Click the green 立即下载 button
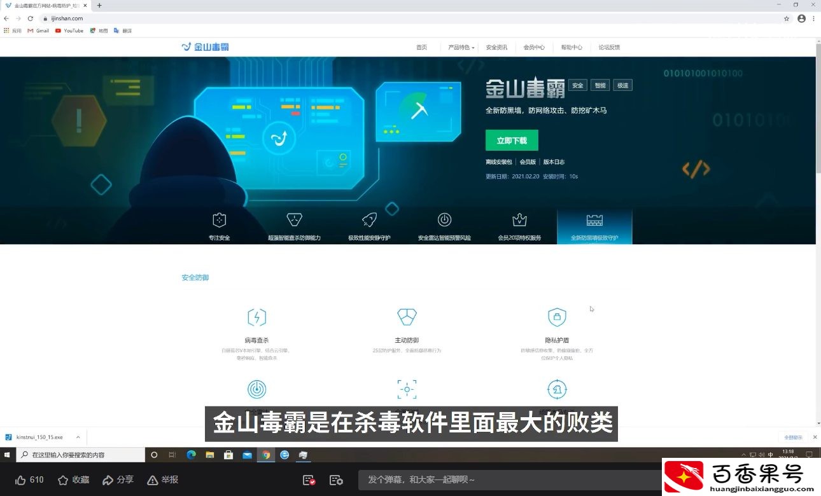The image size is (821, 496). [512, 140]
